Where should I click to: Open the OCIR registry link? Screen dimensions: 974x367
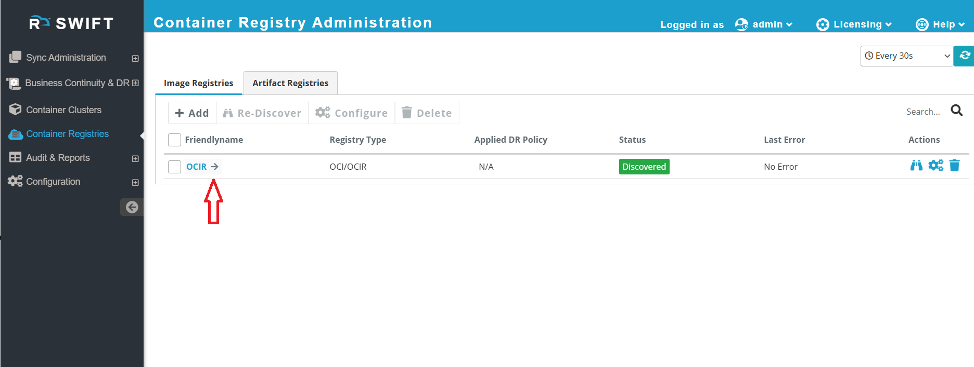click(x=196, y=167)
